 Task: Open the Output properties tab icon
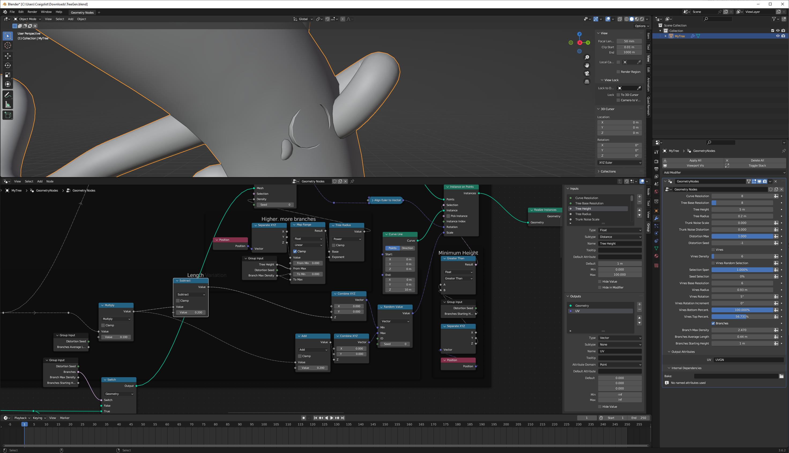pos(656,169)
